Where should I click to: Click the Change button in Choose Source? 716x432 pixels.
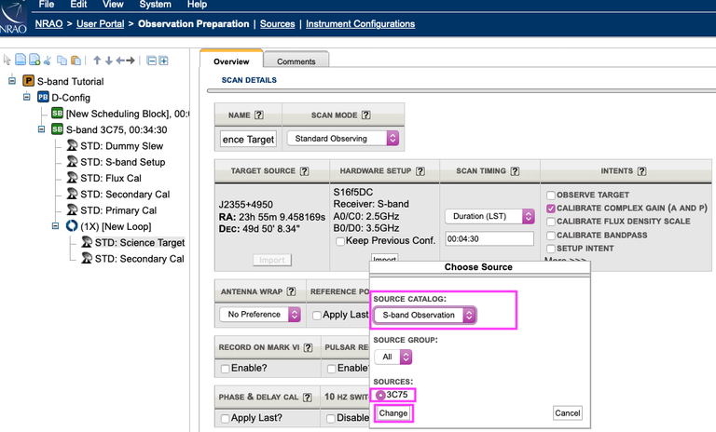click(x=392, y=412)
